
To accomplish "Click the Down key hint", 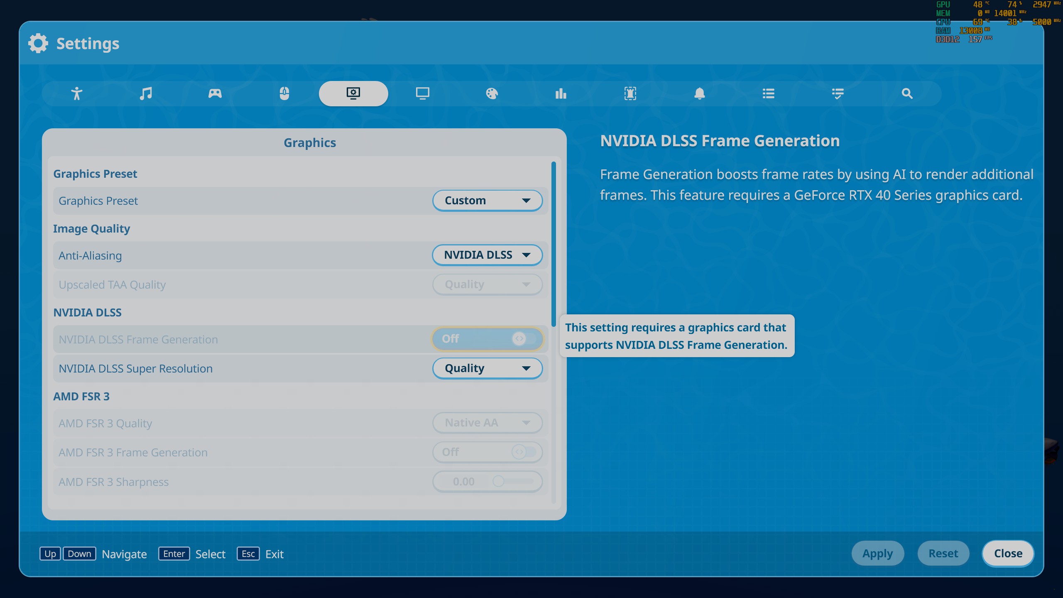I will (x=79, y=554).
